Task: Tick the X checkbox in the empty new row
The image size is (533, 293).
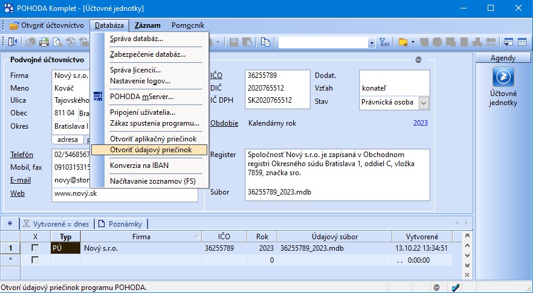Action: pos(35,260)
